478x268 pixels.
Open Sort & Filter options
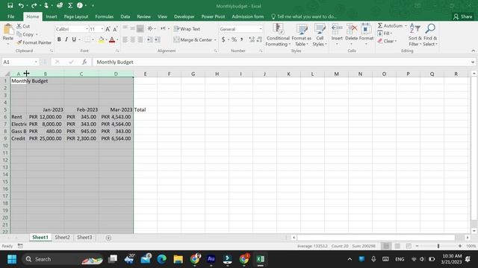click(x=415, y=35)
